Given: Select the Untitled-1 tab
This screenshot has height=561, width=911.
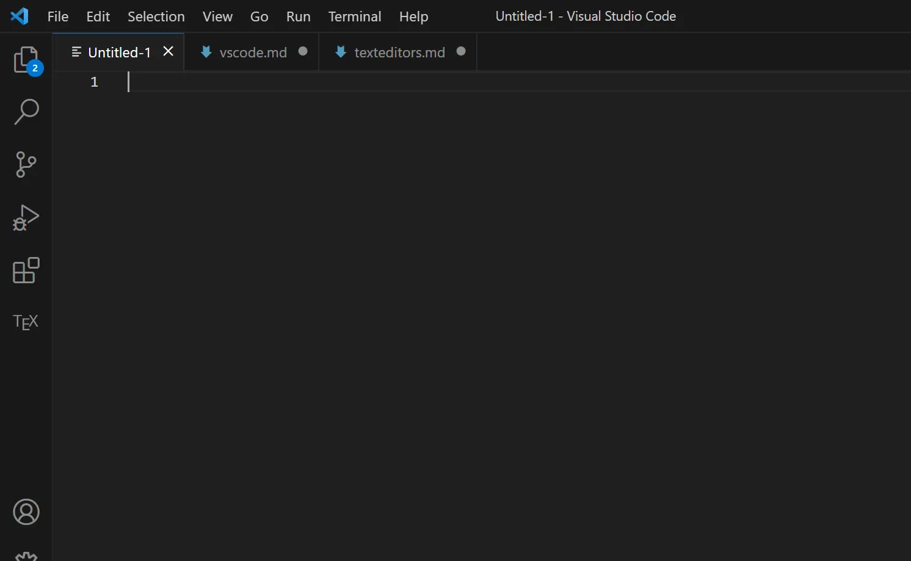Looking at the screenshot, I should pyautogui.click(x=119, y=52).
